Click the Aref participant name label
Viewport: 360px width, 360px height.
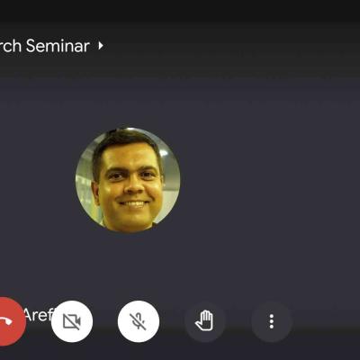[37, 314]
